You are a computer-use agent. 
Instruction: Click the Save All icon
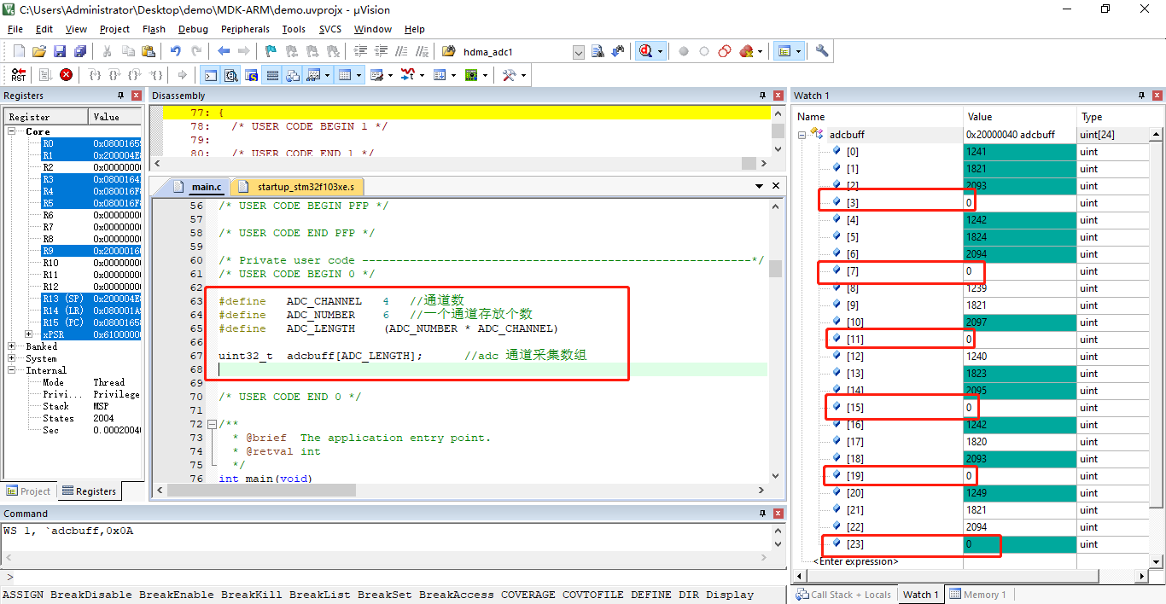coord(80,50)
